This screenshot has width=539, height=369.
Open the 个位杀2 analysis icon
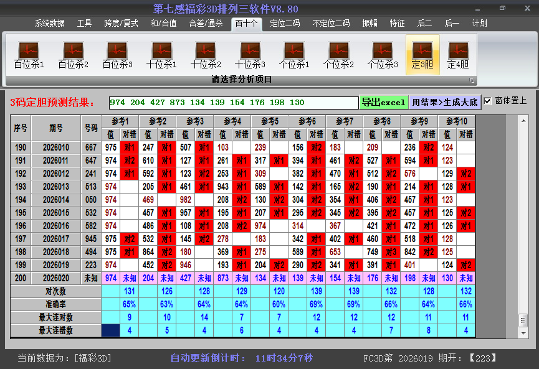(x=338, y=55)
